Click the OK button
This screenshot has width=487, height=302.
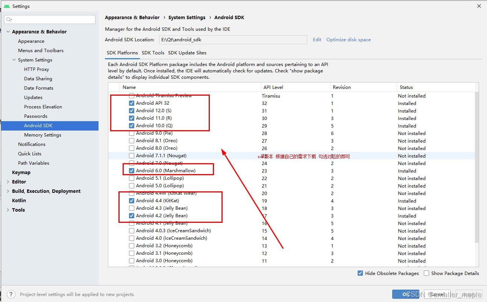point(405,294)
